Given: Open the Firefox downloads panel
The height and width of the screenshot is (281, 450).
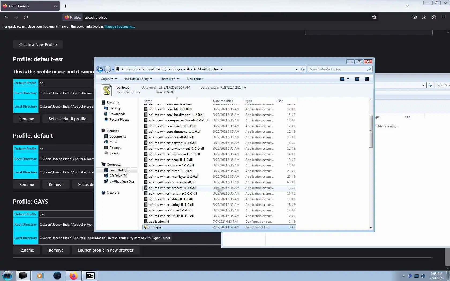Looking at the screenshot, I should coord(424,17).
